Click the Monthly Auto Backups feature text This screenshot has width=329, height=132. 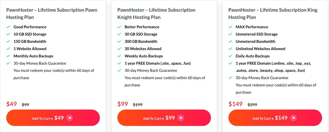coord(30,56)
